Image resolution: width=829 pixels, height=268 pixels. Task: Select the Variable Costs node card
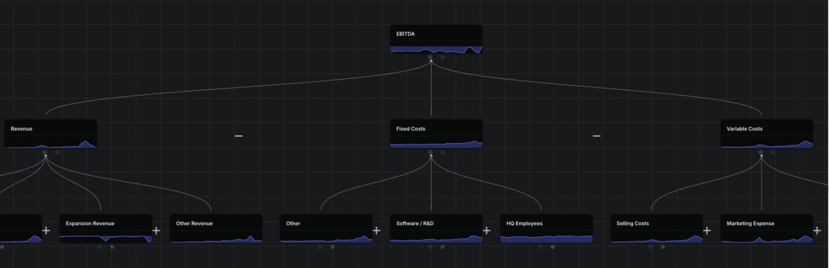[766, 133]
